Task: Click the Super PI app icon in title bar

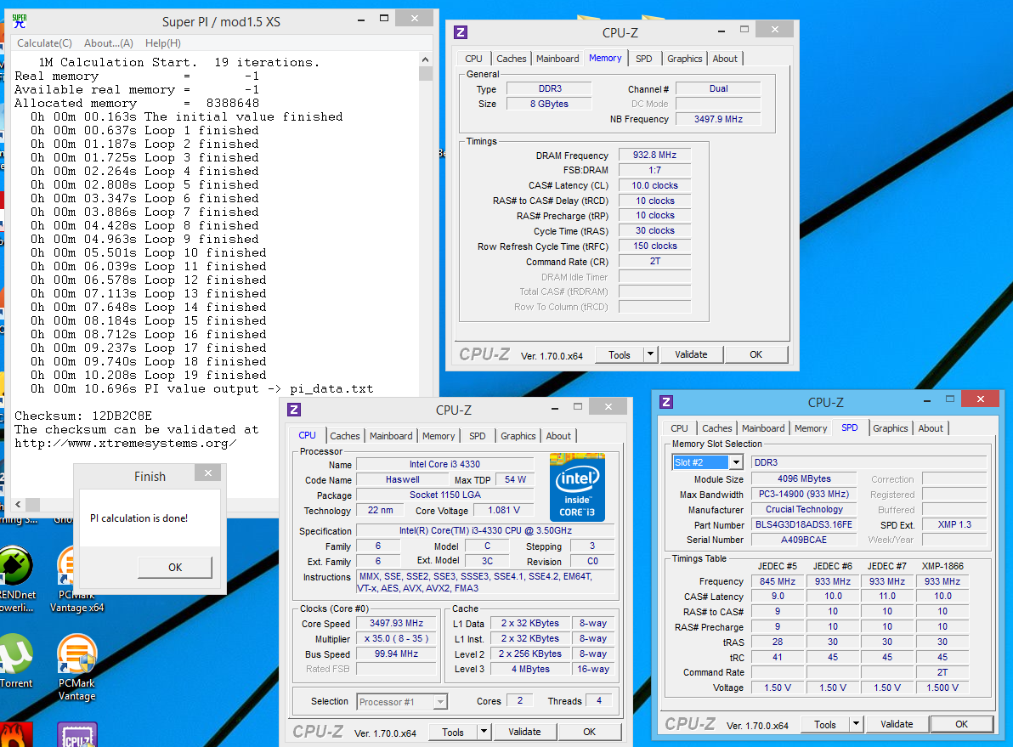Action: click(20, 21)
